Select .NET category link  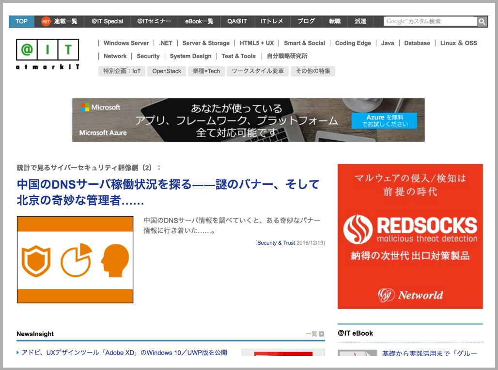click(x=166, y=43)
